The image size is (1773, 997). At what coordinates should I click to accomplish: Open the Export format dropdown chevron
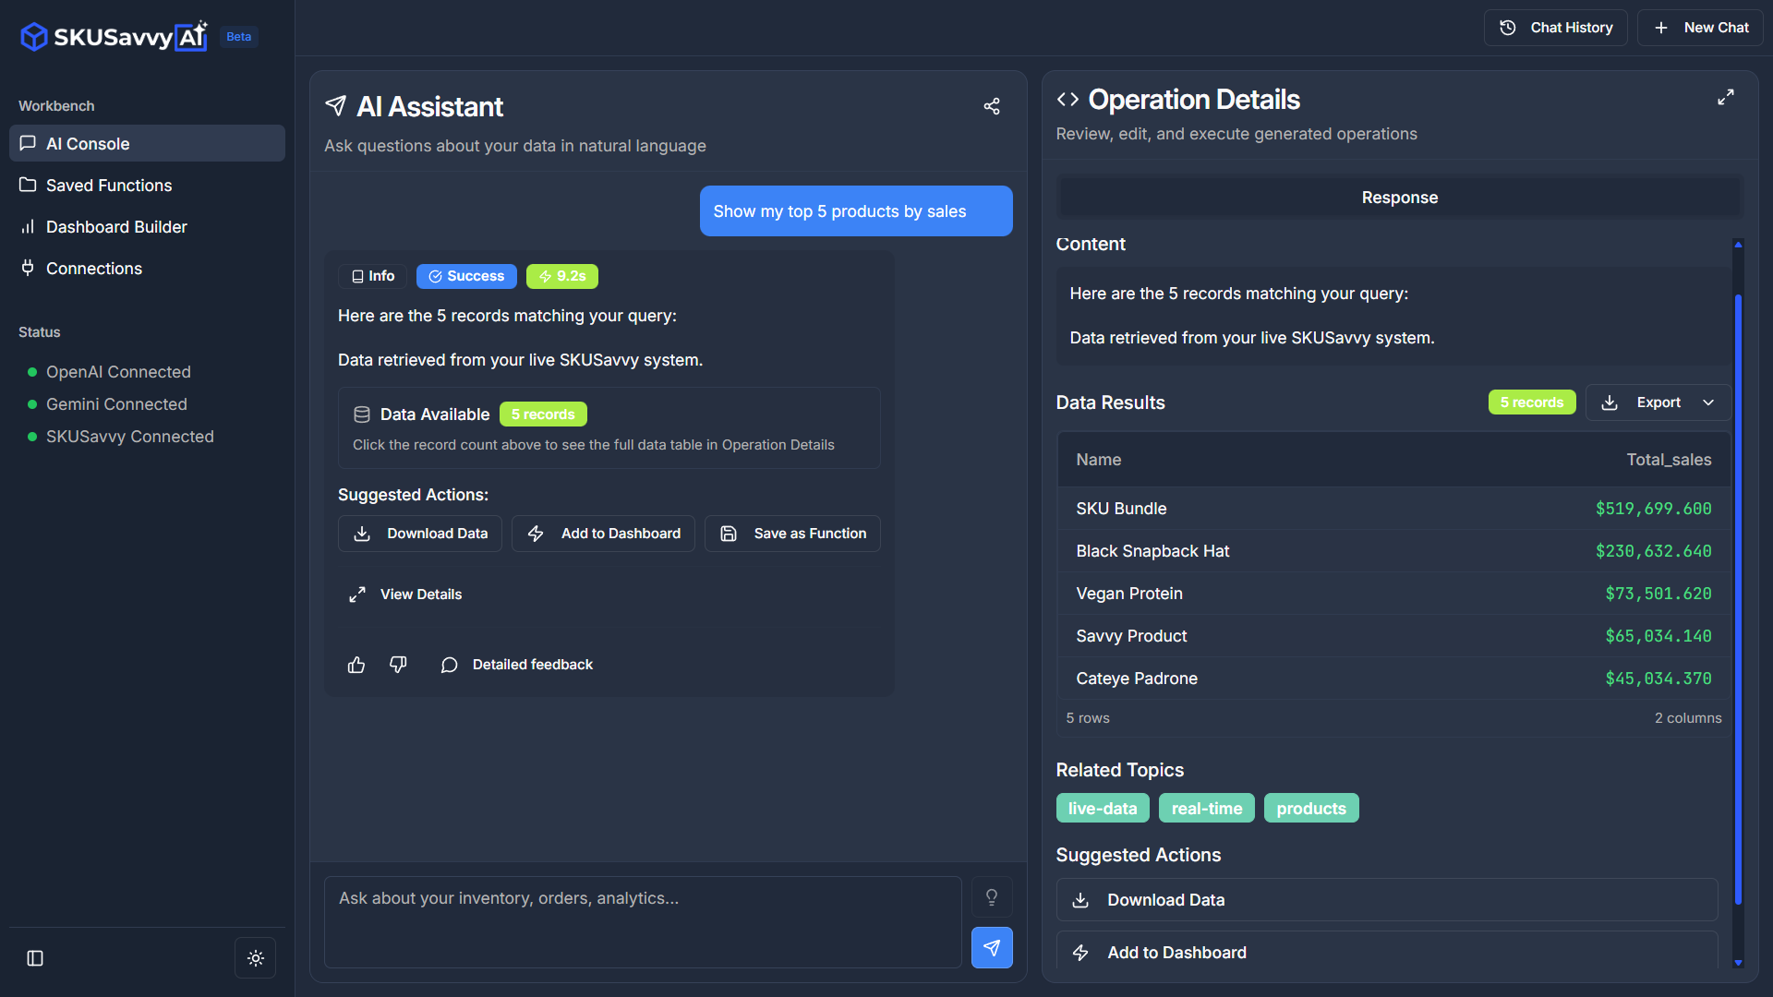pos(1709,402)
